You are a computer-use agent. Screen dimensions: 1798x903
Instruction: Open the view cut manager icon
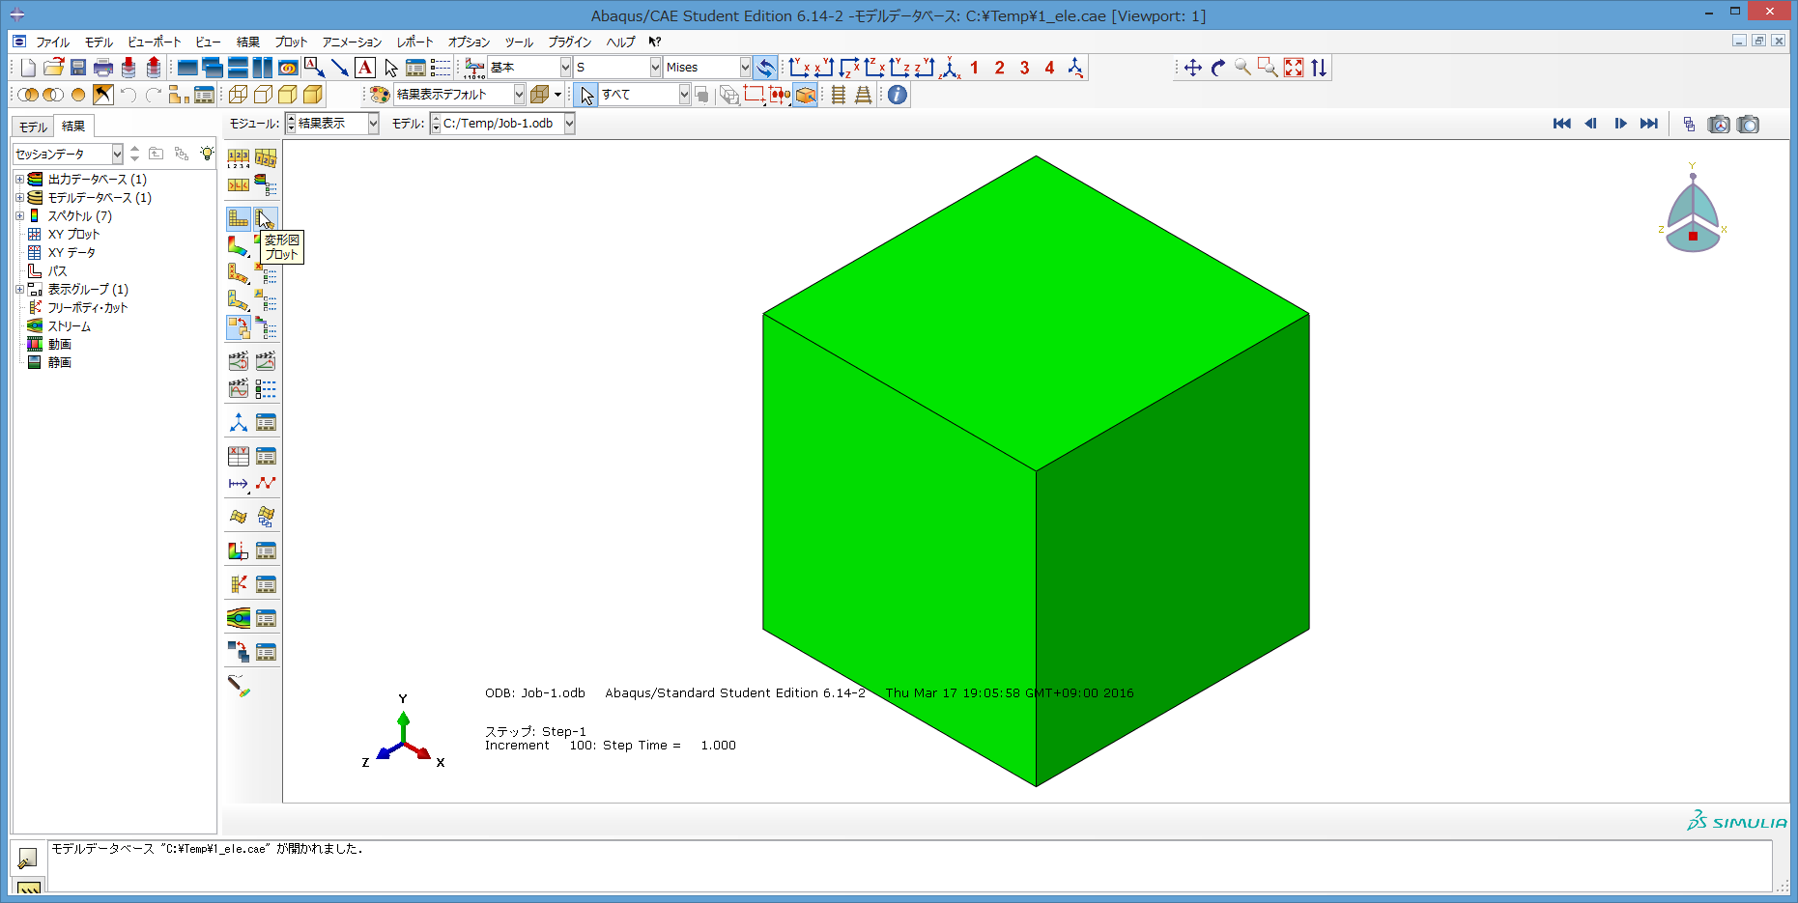266,550
